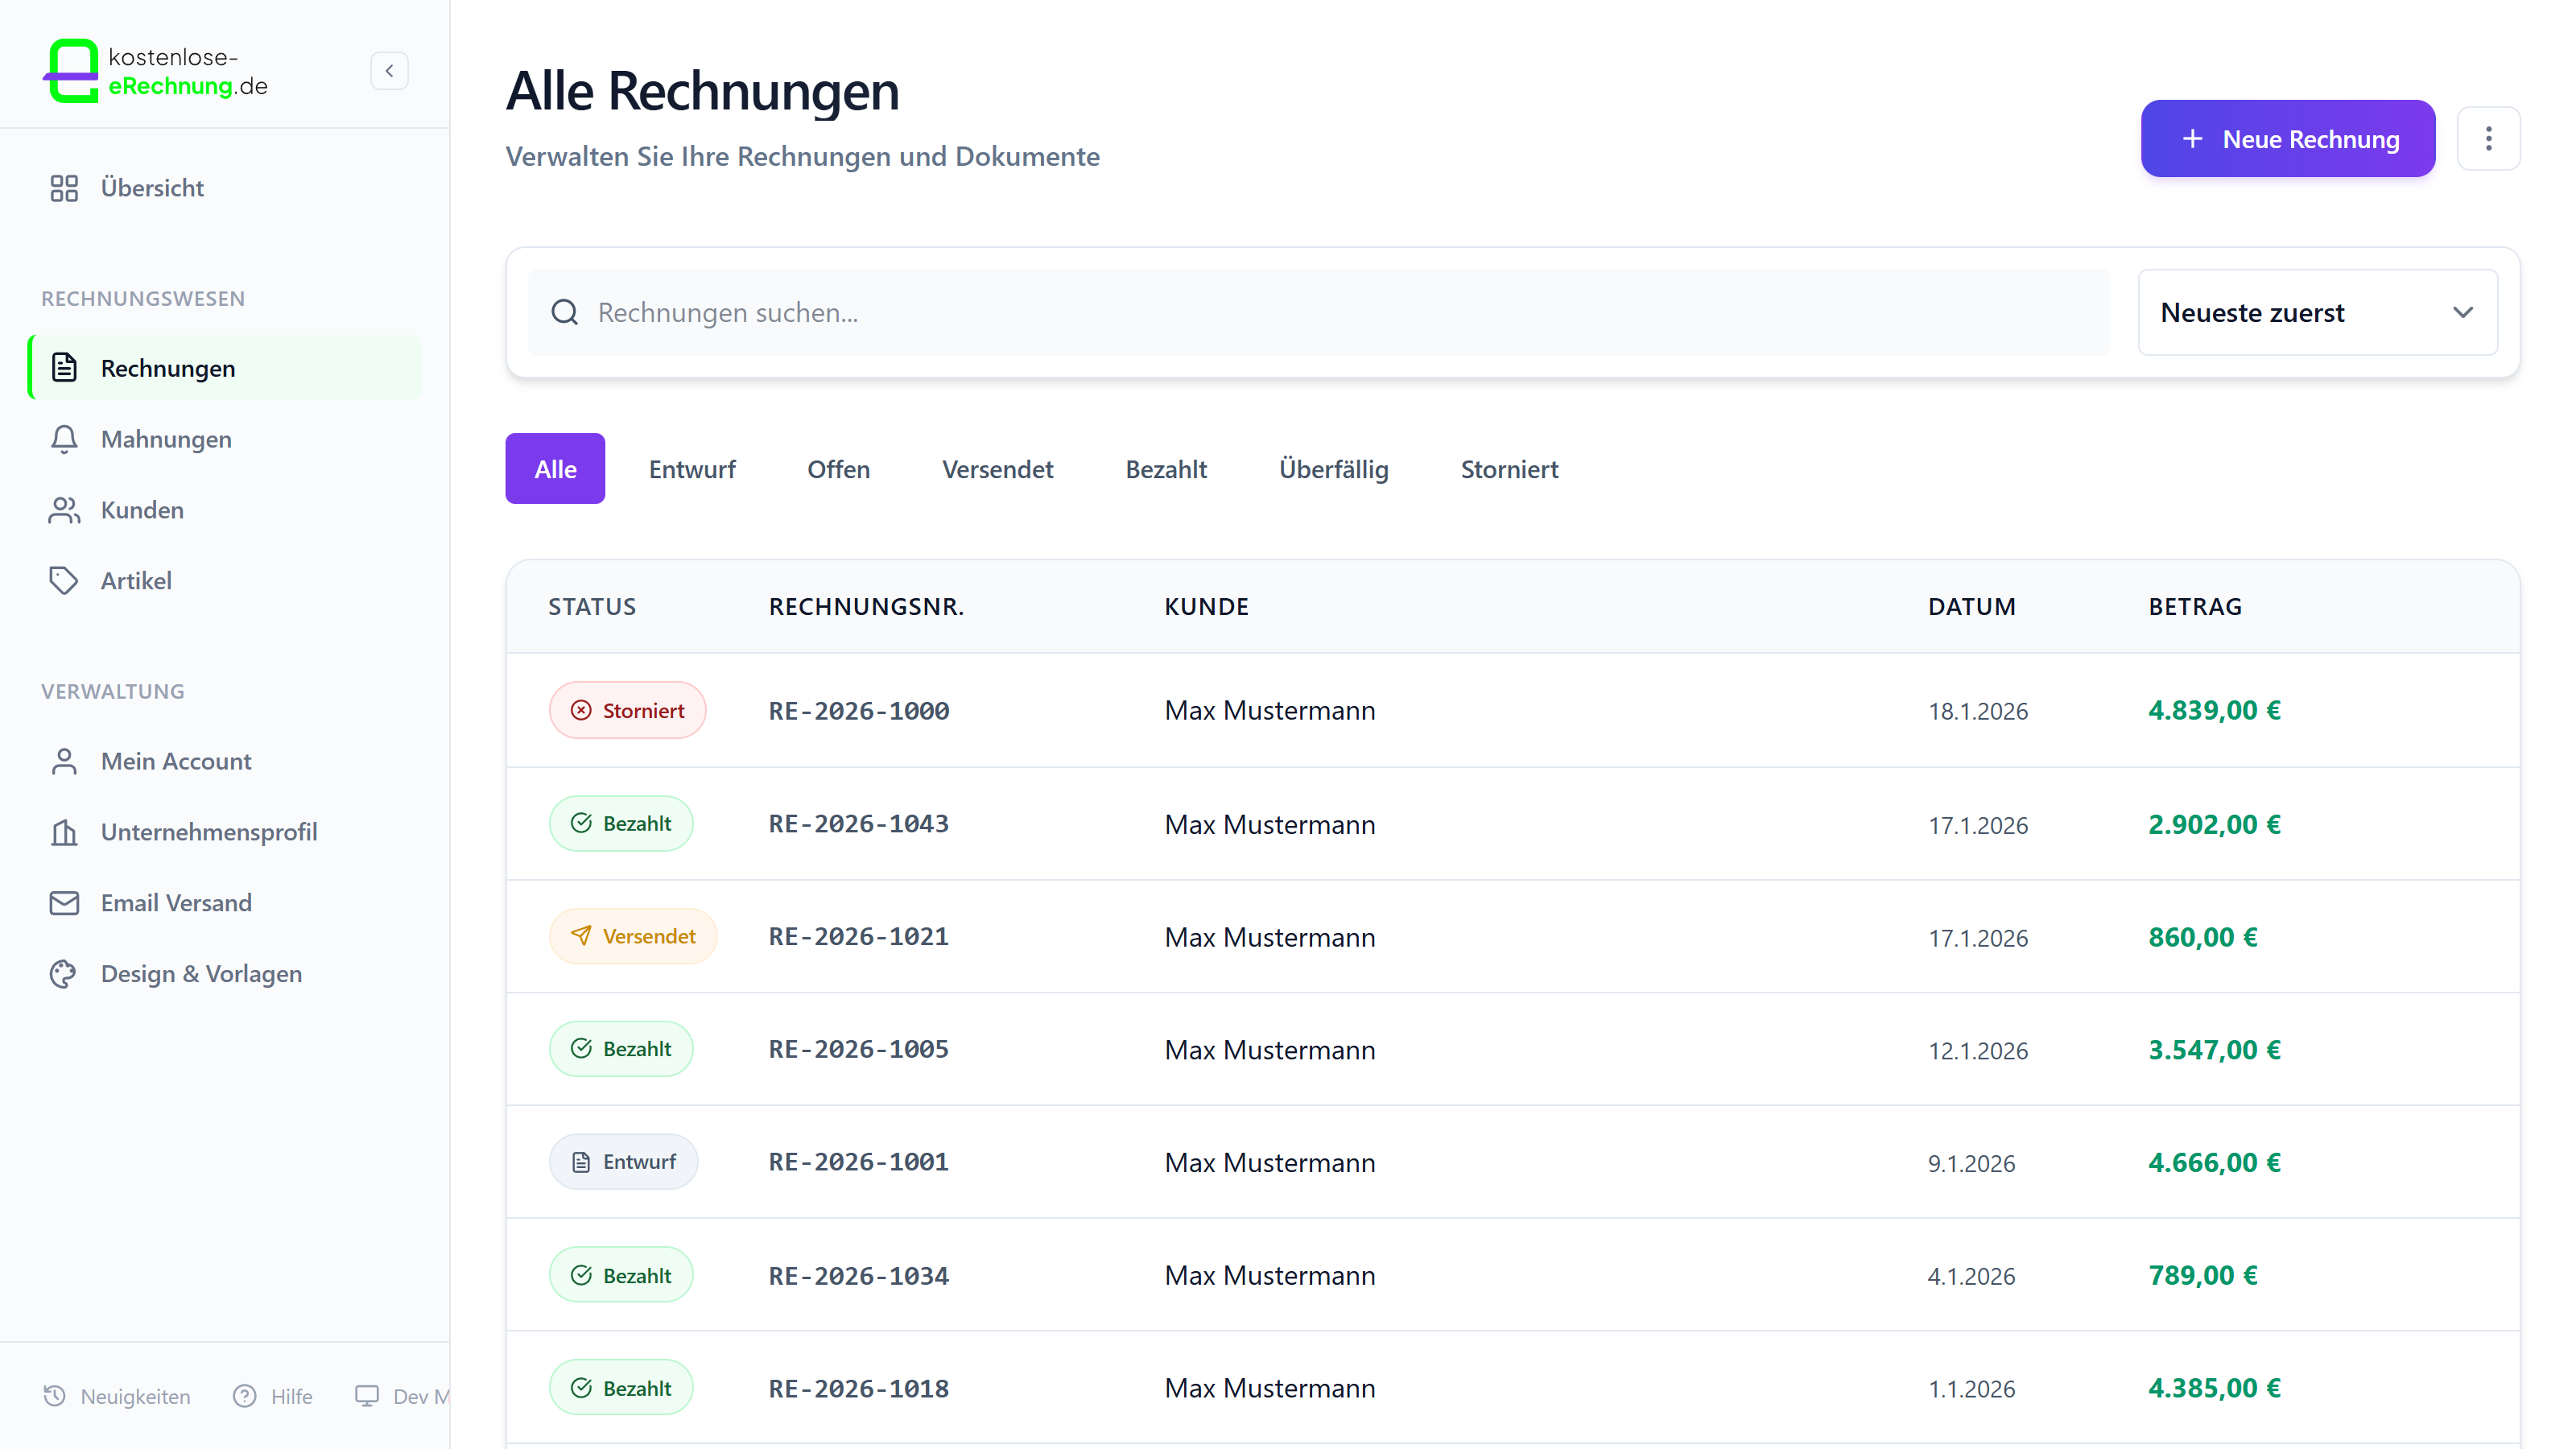Image resolution: width=2576 pixels, height=1449 pixels.
Task: Click the search magnifier icon
Action: (564, 312)
